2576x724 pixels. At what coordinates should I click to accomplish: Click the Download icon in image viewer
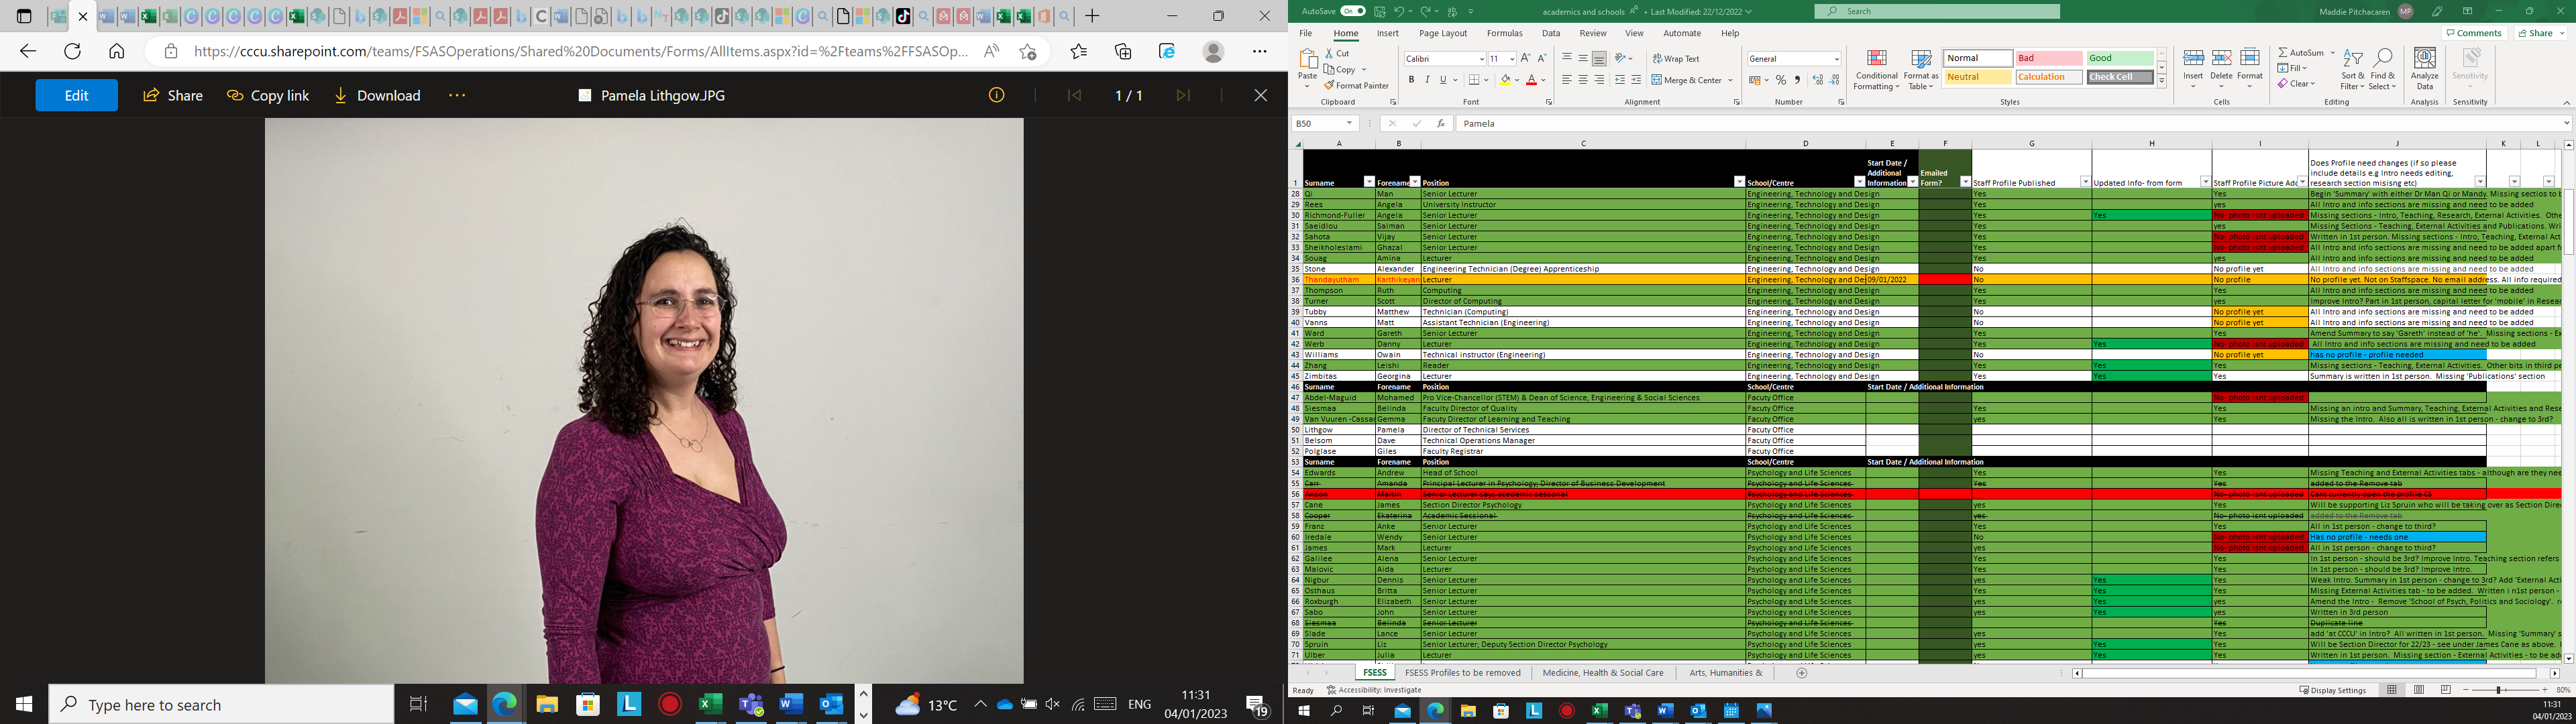click(341, 95)
